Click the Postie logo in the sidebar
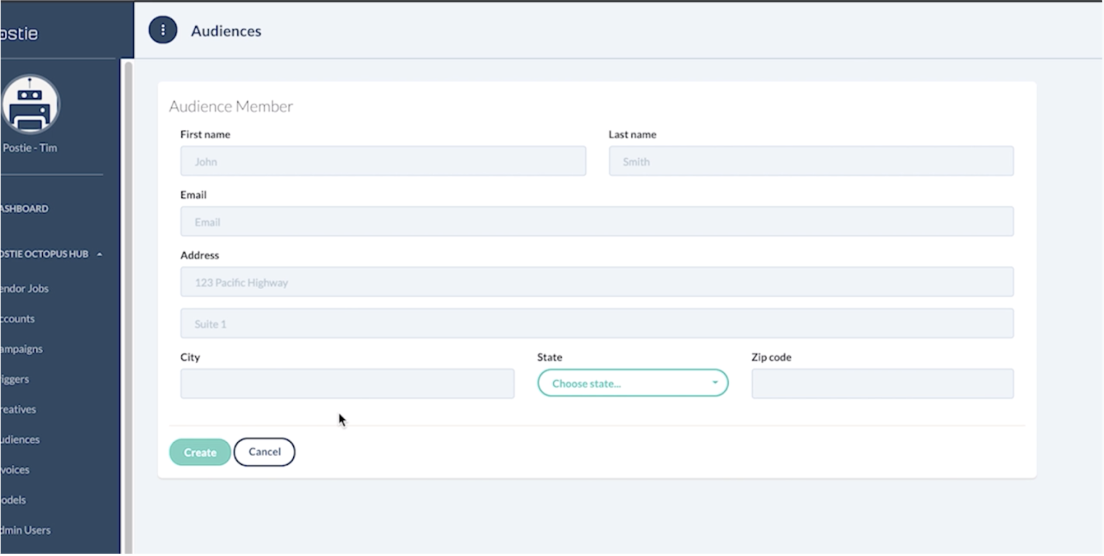Screen dimensions: 1104x556 point(19,34)
